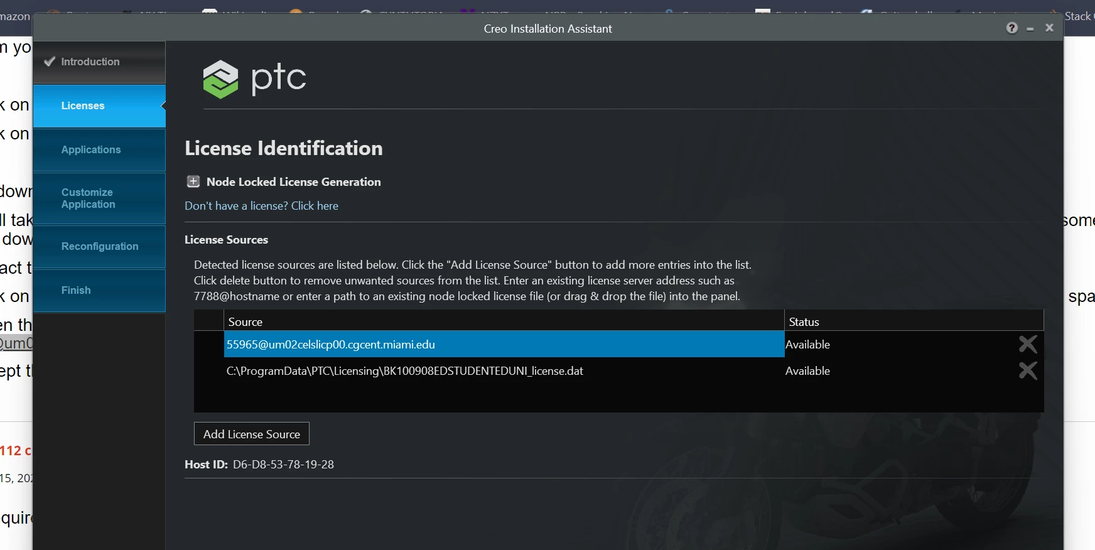
Task: Click the Status column header
Action: 914,321
